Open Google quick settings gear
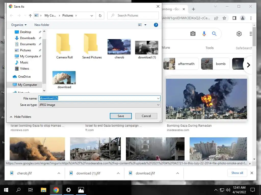The height and width of the screenshot is (195, 261). (x=239, y=34)
